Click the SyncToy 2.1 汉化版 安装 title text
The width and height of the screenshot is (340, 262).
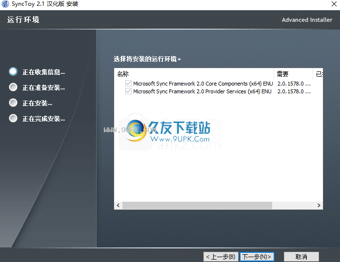45,4
